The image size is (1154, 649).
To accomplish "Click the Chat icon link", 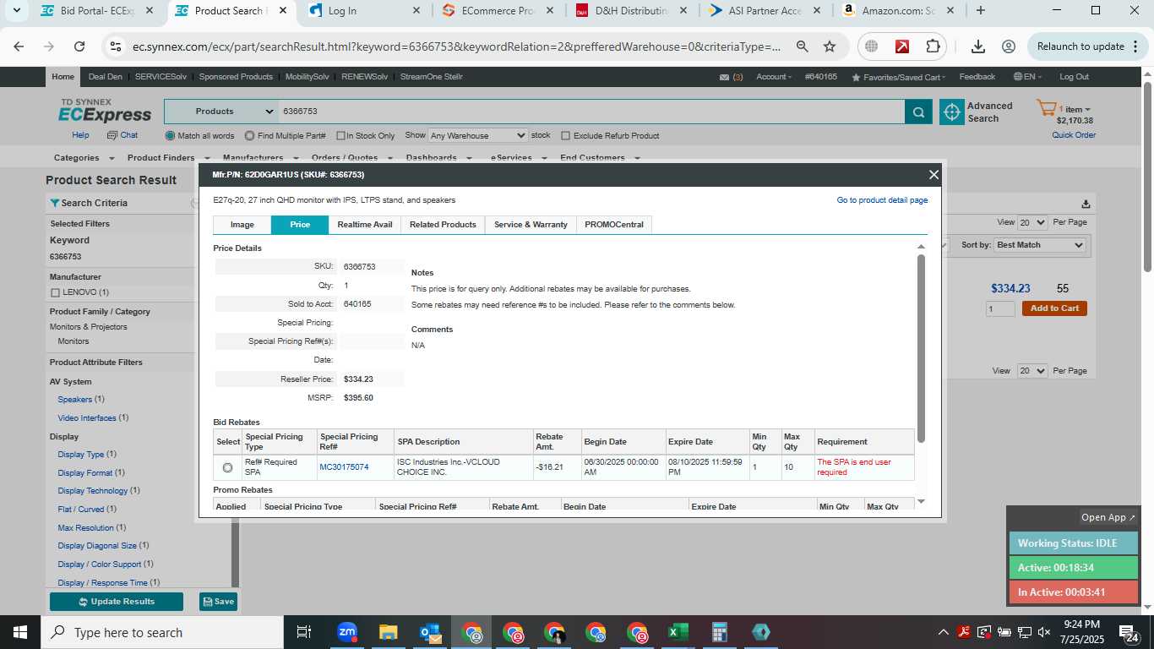I will click(x=122, y=135).
